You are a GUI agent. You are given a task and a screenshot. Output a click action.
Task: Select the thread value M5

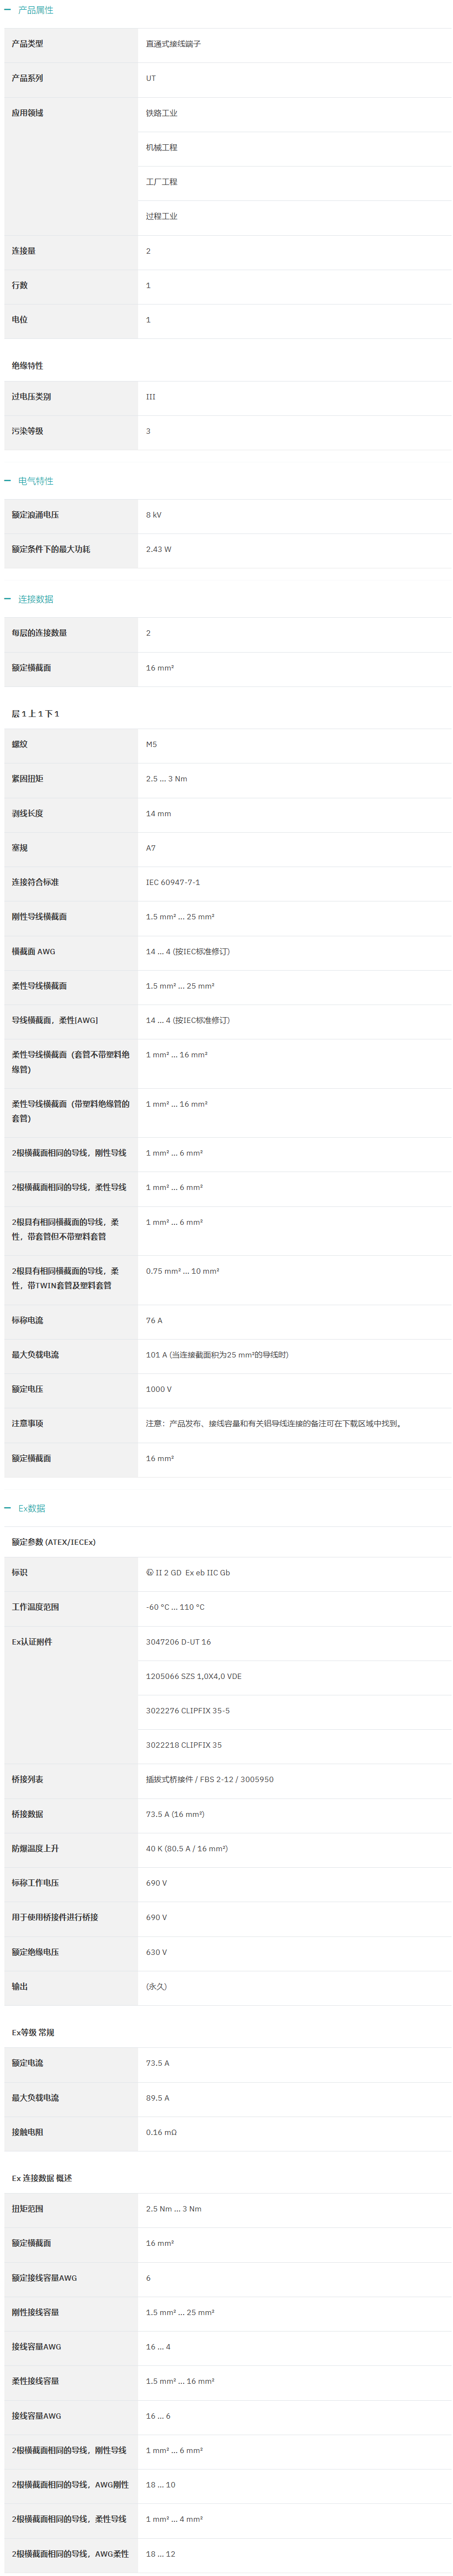151,744
